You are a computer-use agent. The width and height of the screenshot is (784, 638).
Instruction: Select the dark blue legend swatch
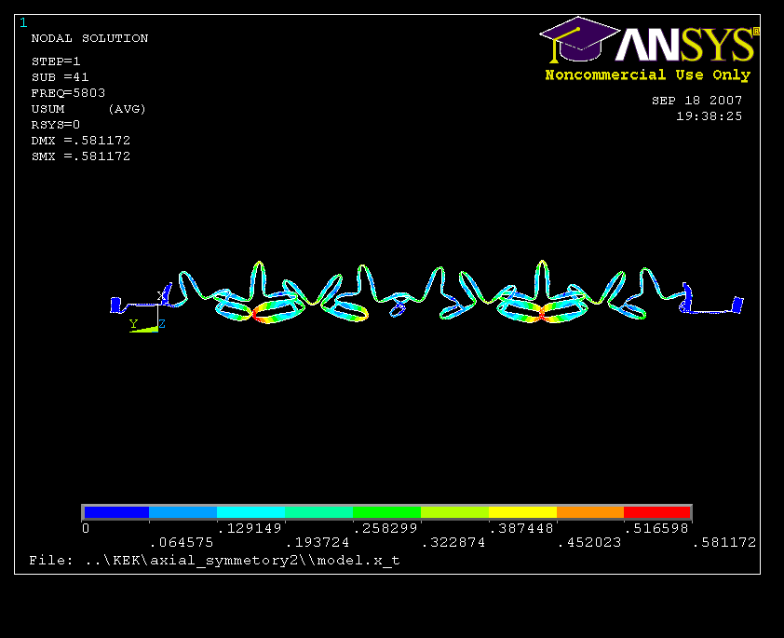click(x=116, y=512)
